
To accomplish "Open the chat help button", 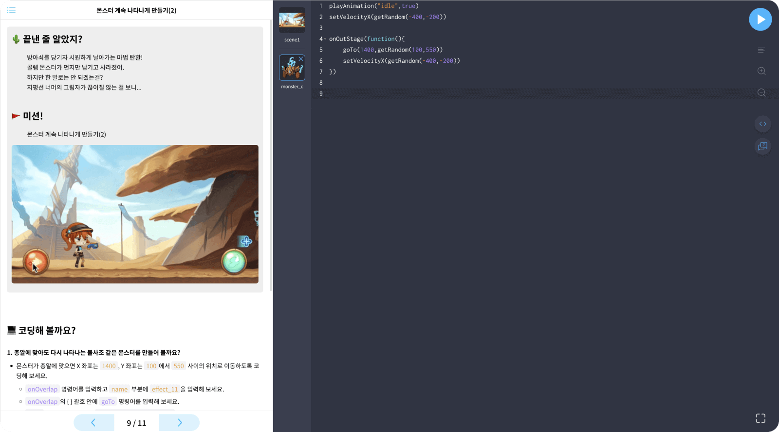I will click(762, 146).
